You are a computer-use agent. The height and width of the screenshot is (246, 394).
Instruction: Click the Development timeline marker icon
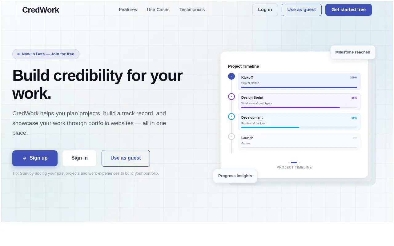(x=231, y=117)
